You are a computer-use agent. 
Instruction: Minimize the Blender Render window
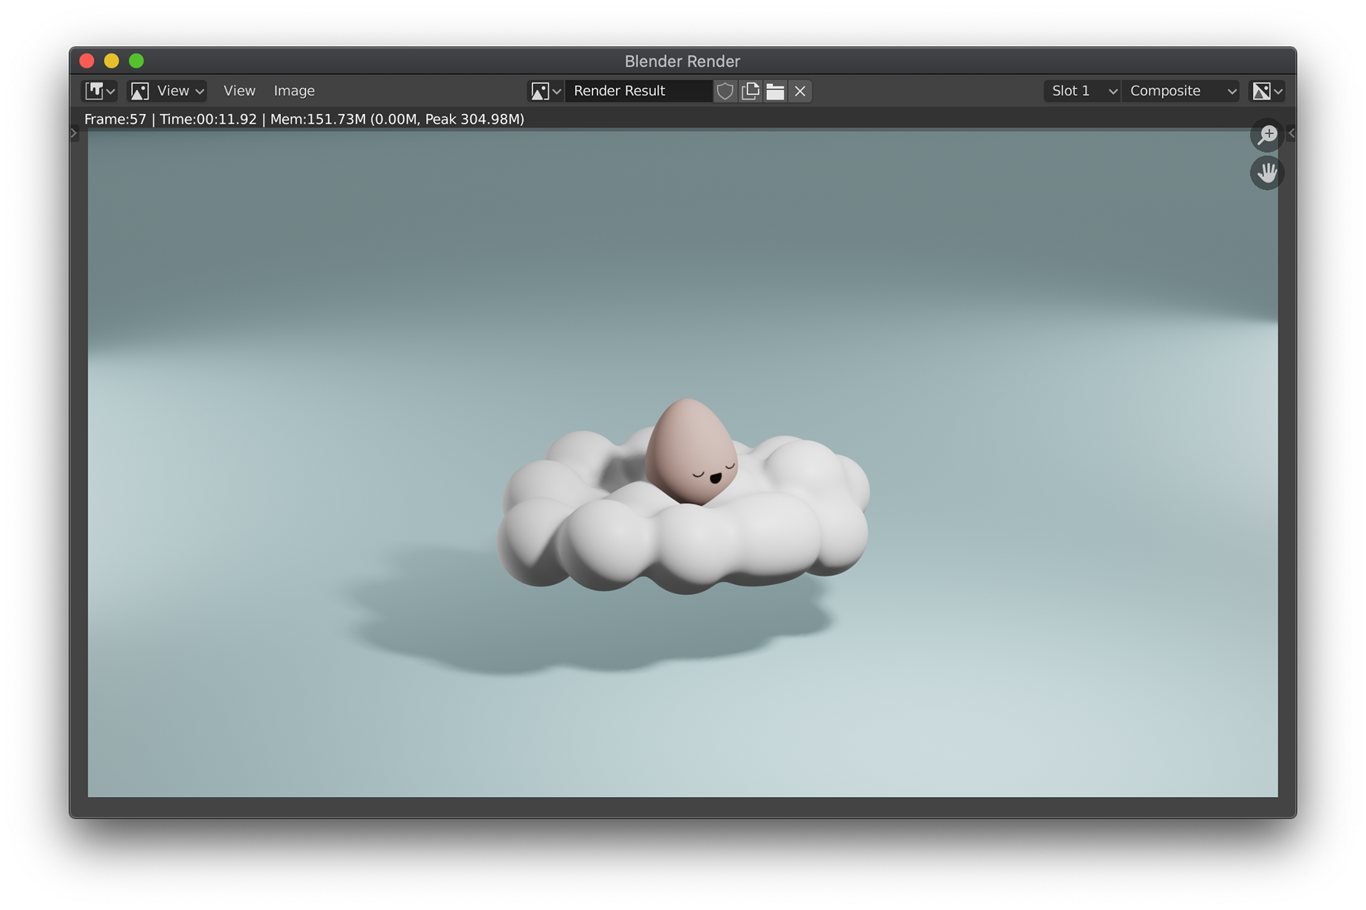112,61
